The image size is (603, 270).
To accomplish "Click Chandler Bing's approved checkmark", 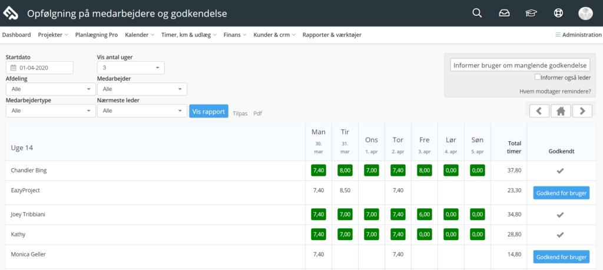I will click(561, 171).
